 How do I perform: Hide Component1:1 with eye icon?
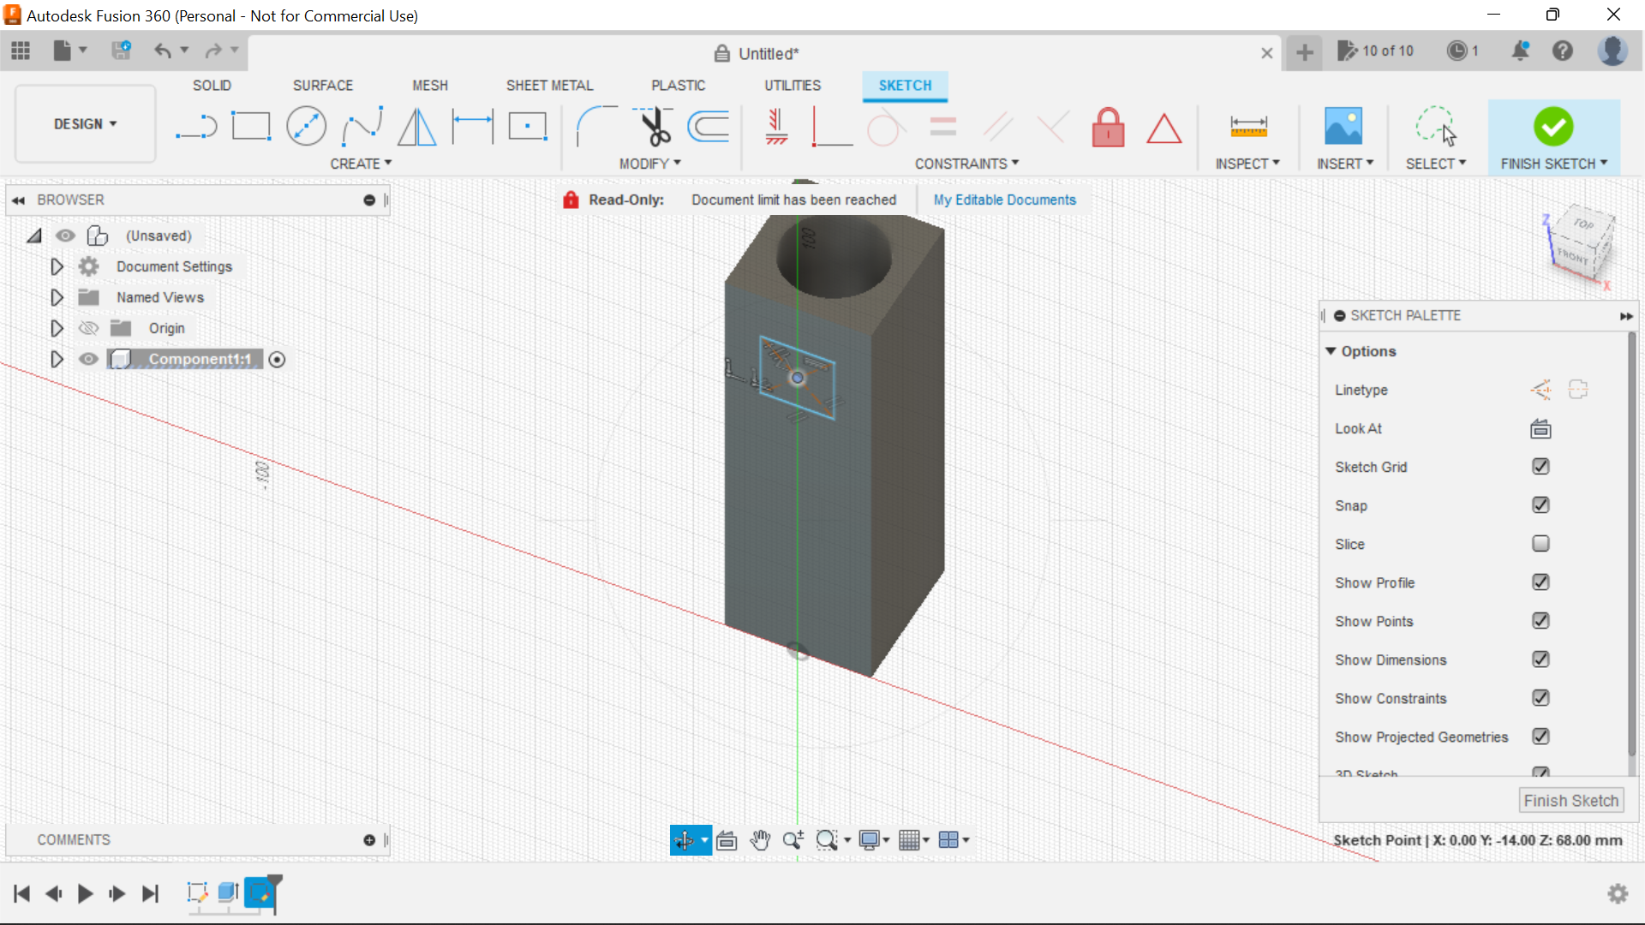(88, 359)
